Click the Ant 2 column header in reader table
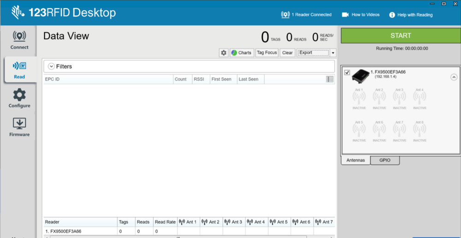The image size is (461, 238). tap(212, 222)
